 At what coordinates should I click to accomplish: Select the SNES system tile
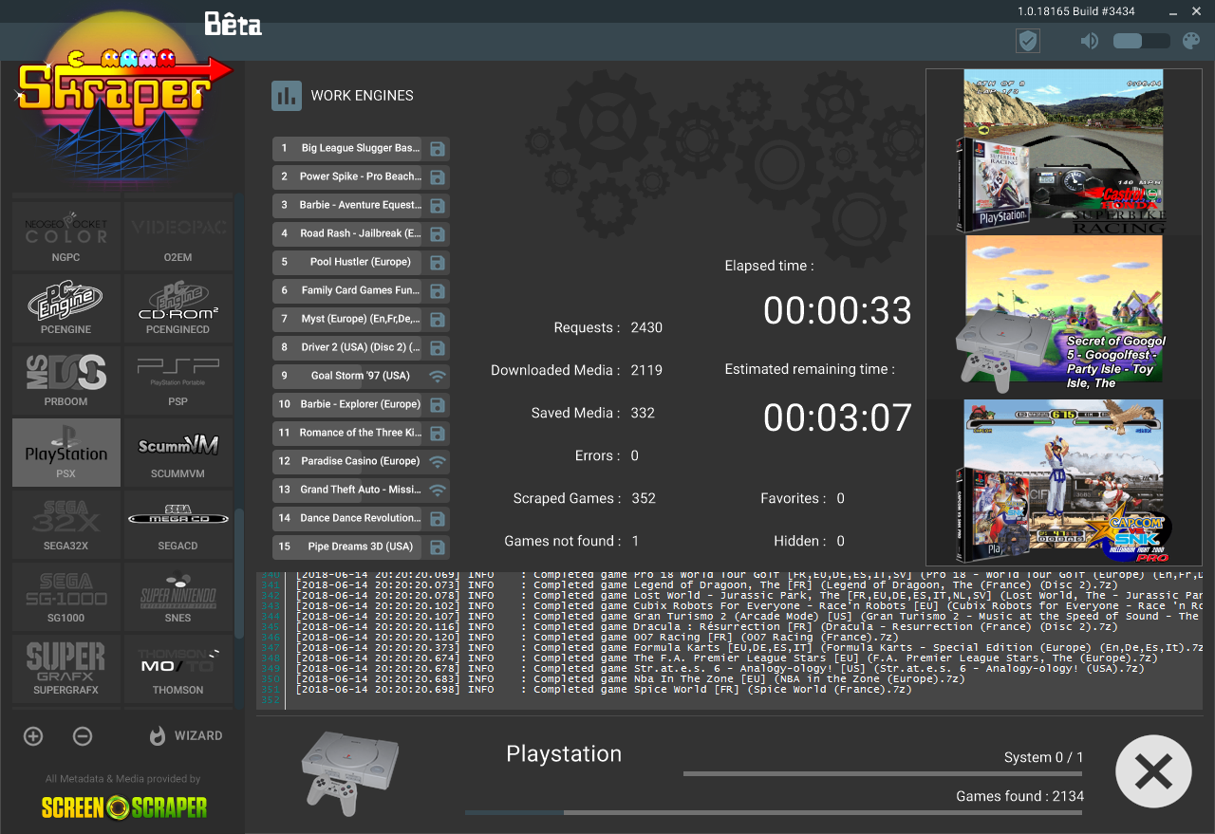coord(178,597)
